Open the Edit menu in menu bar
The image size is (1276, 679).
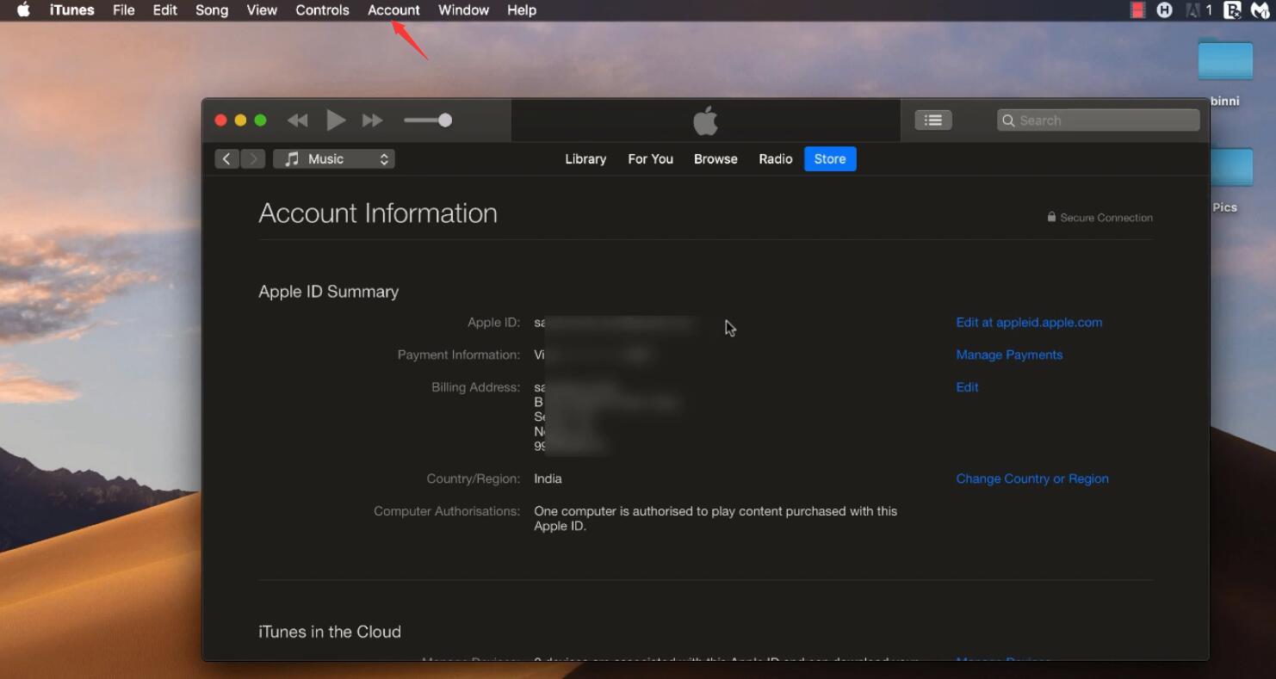pos(165,10)
